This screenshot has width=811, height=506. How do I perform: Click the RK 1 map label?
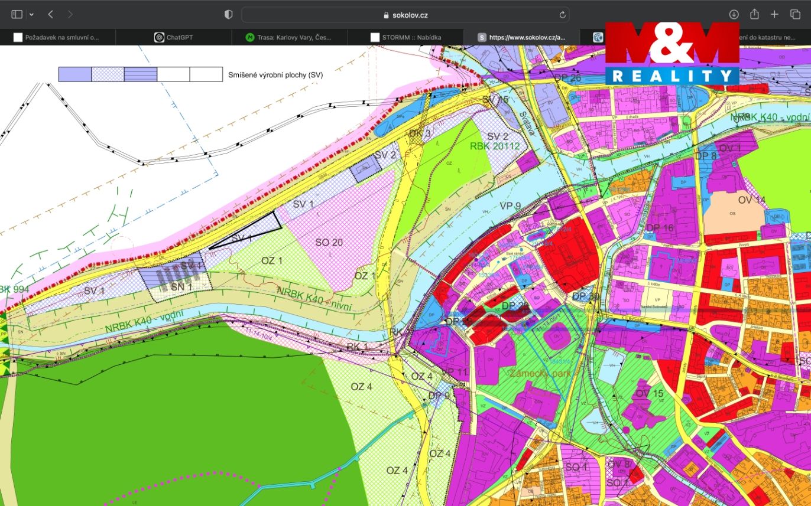[358, 347]
